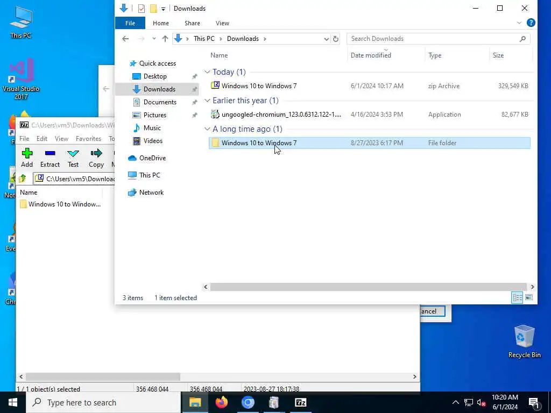The image size is (551, 413).
Task: Open the 7-Zip View menu
Action: [61, 139]
